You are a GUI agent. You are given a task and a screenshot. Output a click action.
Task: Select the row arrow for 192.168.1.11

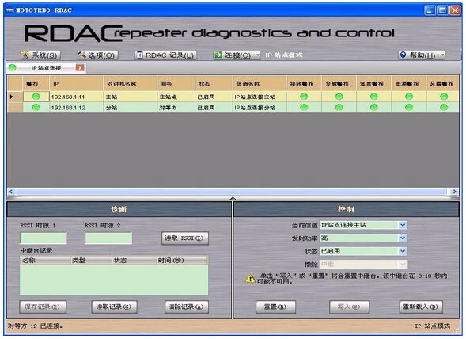click(12, 97)
